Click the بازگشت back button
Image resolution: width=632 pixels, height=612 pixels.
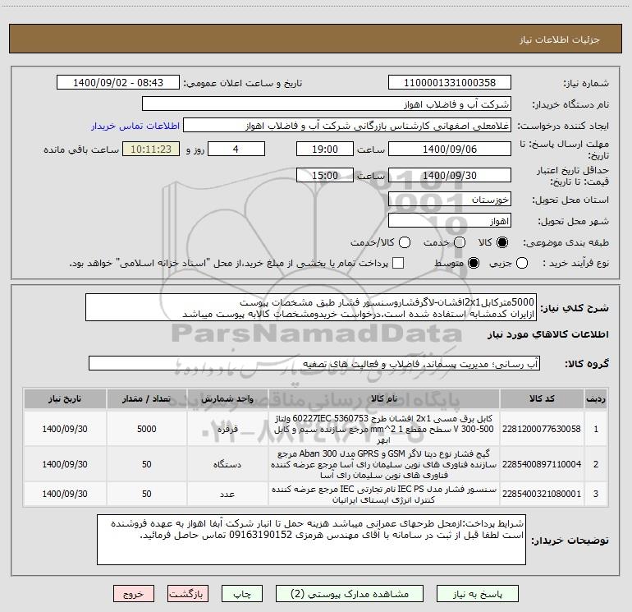tap(188, 594)
